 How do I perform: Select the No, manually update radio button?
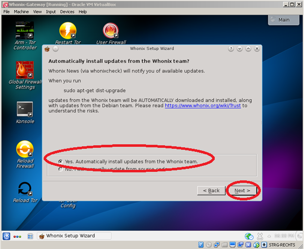coord(61,169)
